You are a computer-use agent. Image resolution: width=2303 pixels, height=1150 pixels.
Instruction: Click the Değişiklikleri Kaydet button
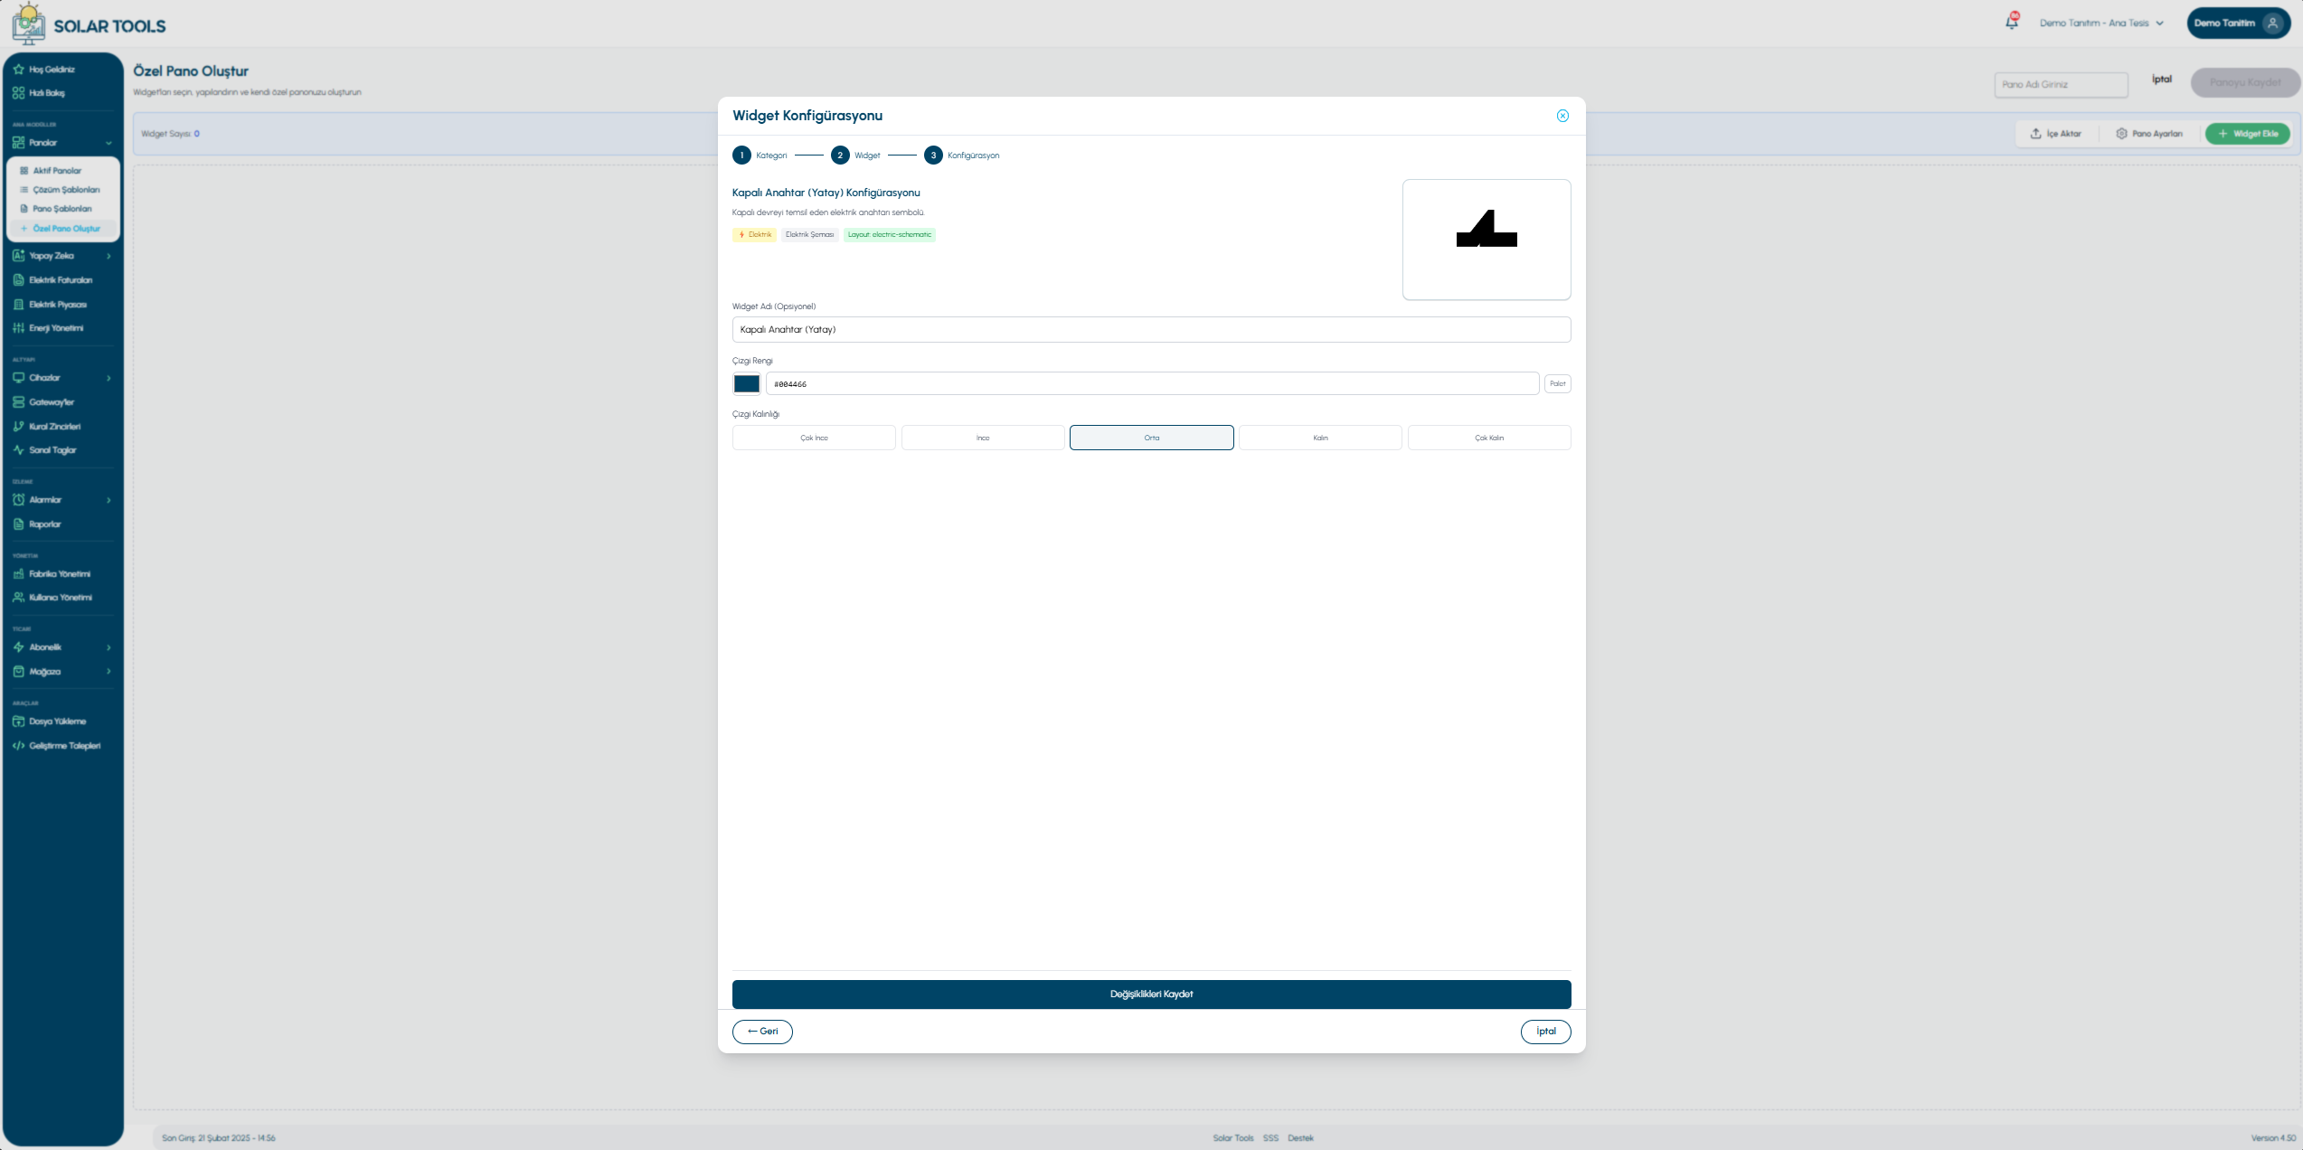1151,994
